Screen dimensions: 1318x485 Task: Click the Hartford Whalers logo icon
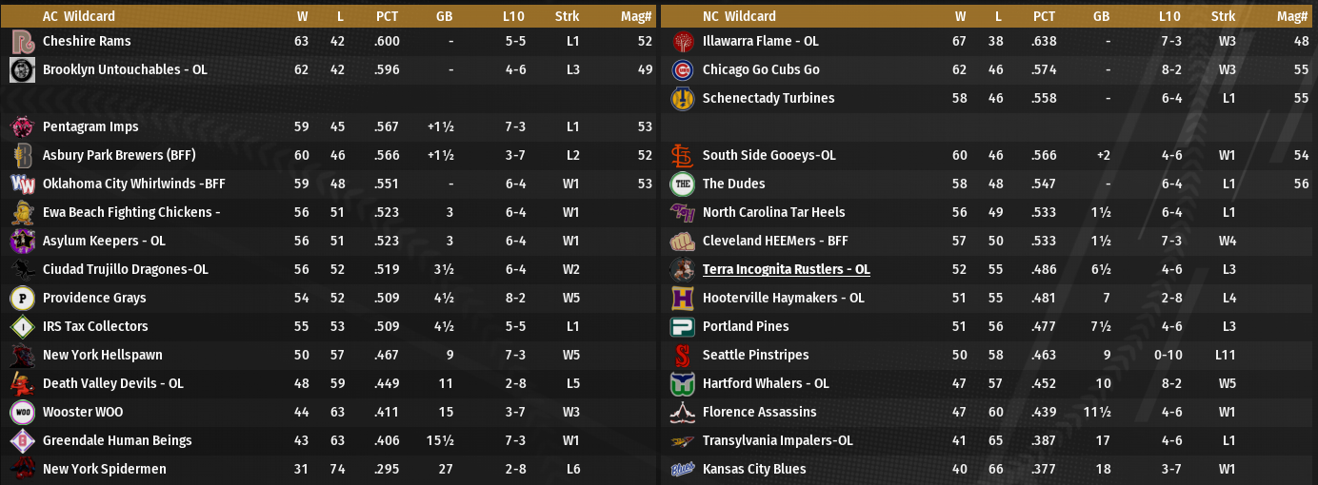point(682,384)
